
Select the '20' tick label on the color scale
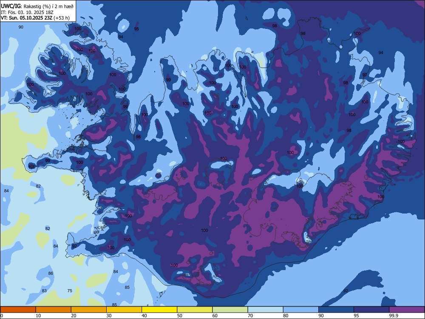click(x=74, y=316)
